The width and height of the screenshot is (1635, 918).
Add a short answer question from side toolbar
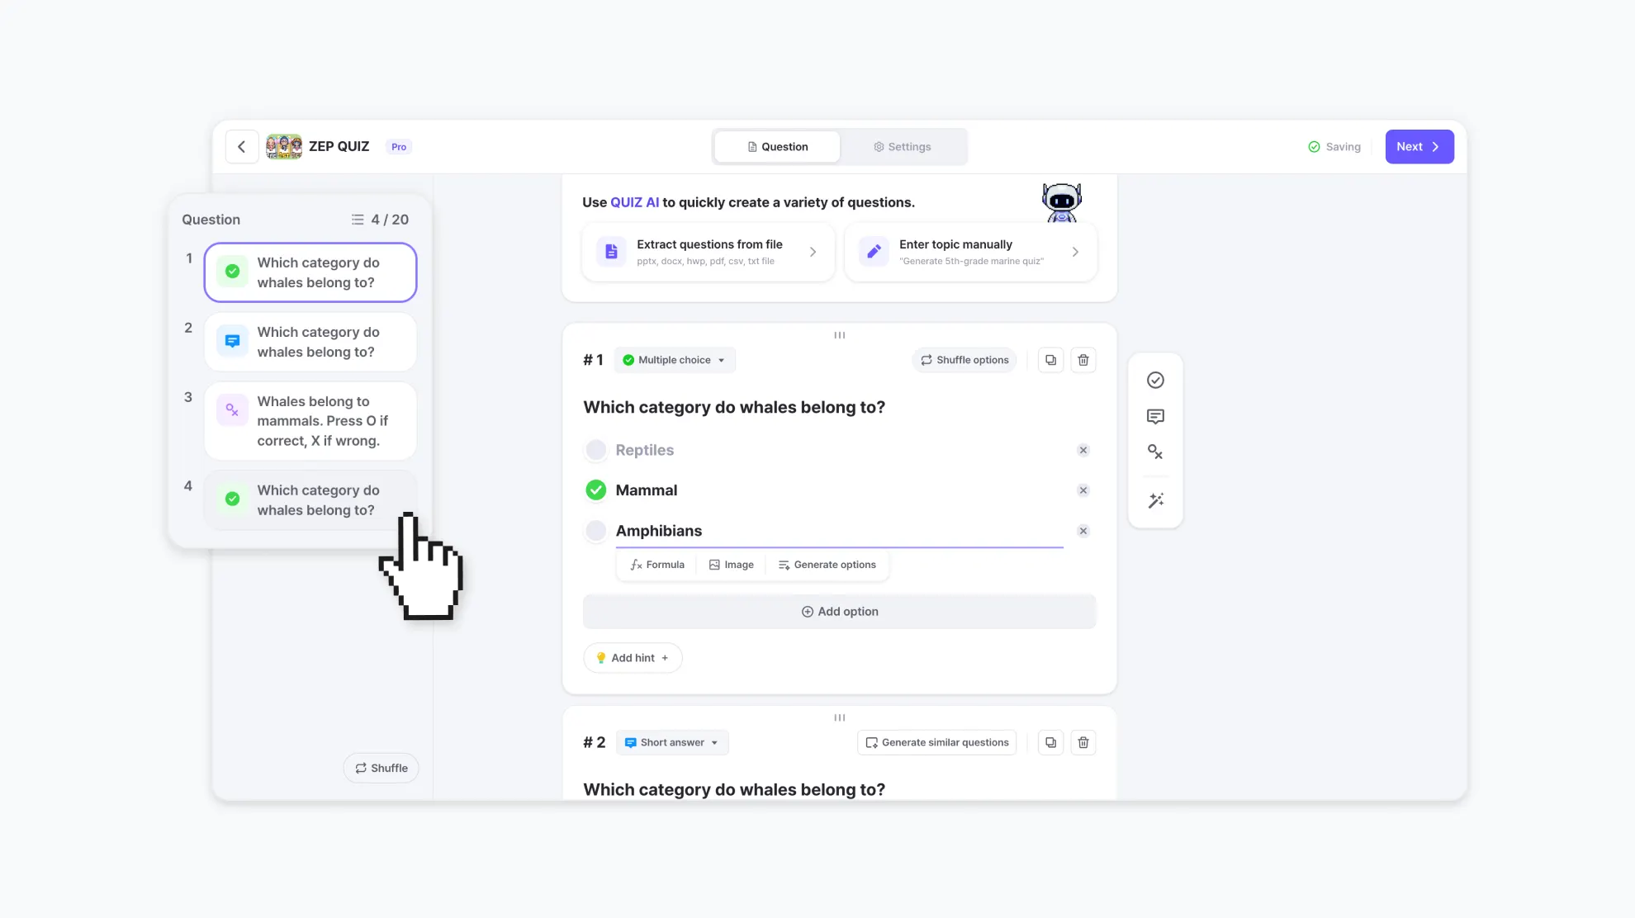pos(1155,416)
